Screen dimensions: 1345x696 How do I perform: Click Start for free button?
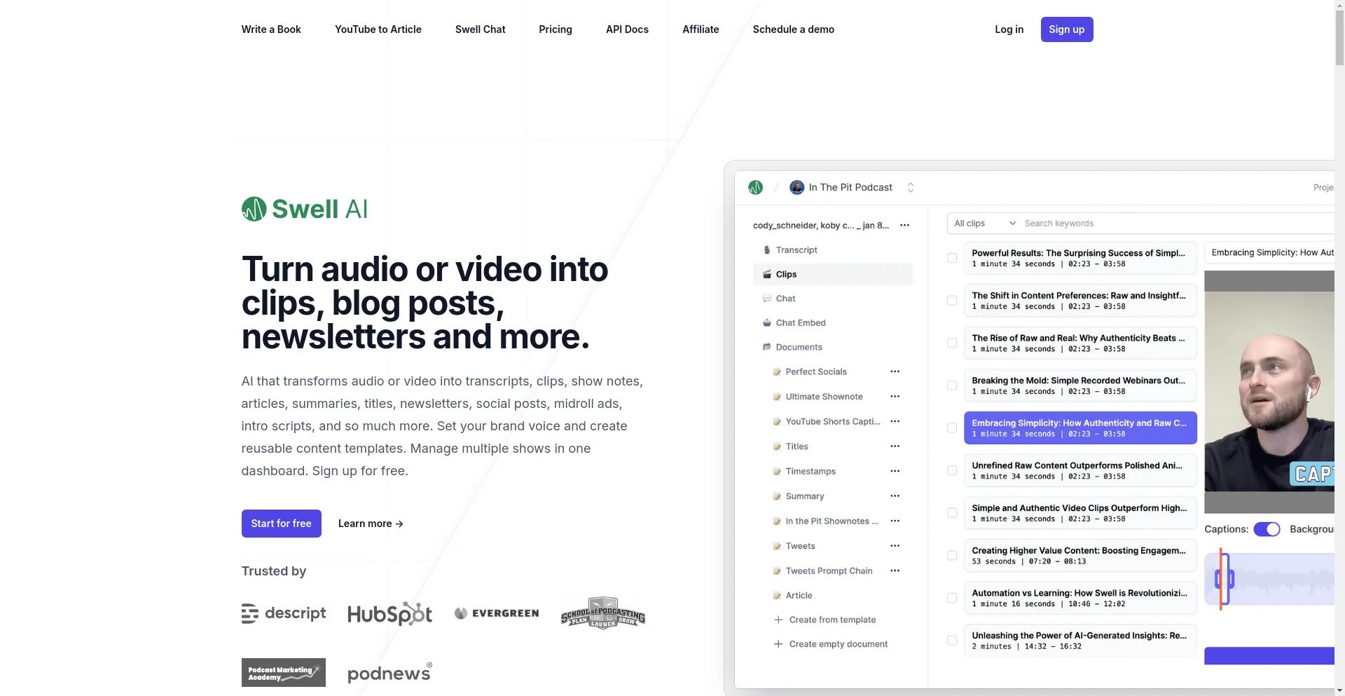pos(282,524)
